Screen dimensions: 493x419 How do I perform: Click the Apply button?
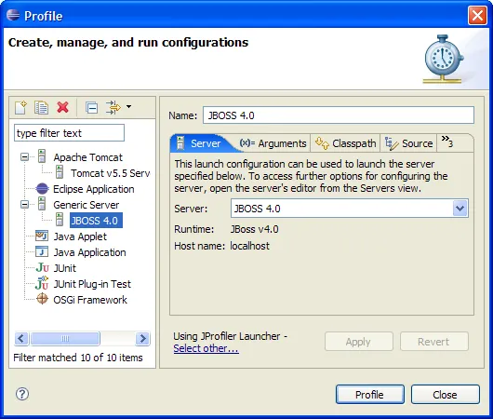tap(358, 342)
